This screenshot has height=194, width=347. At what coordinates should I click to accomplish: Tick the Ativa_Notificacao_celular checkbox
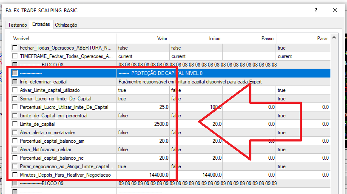pos(15,150)
